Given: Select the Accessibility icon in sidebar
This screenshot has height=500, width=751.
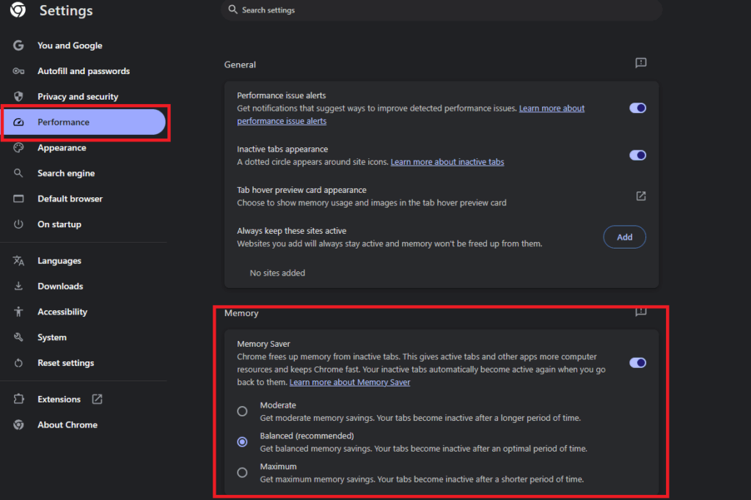Looking at the screenshot, I should tap(18, 312).
